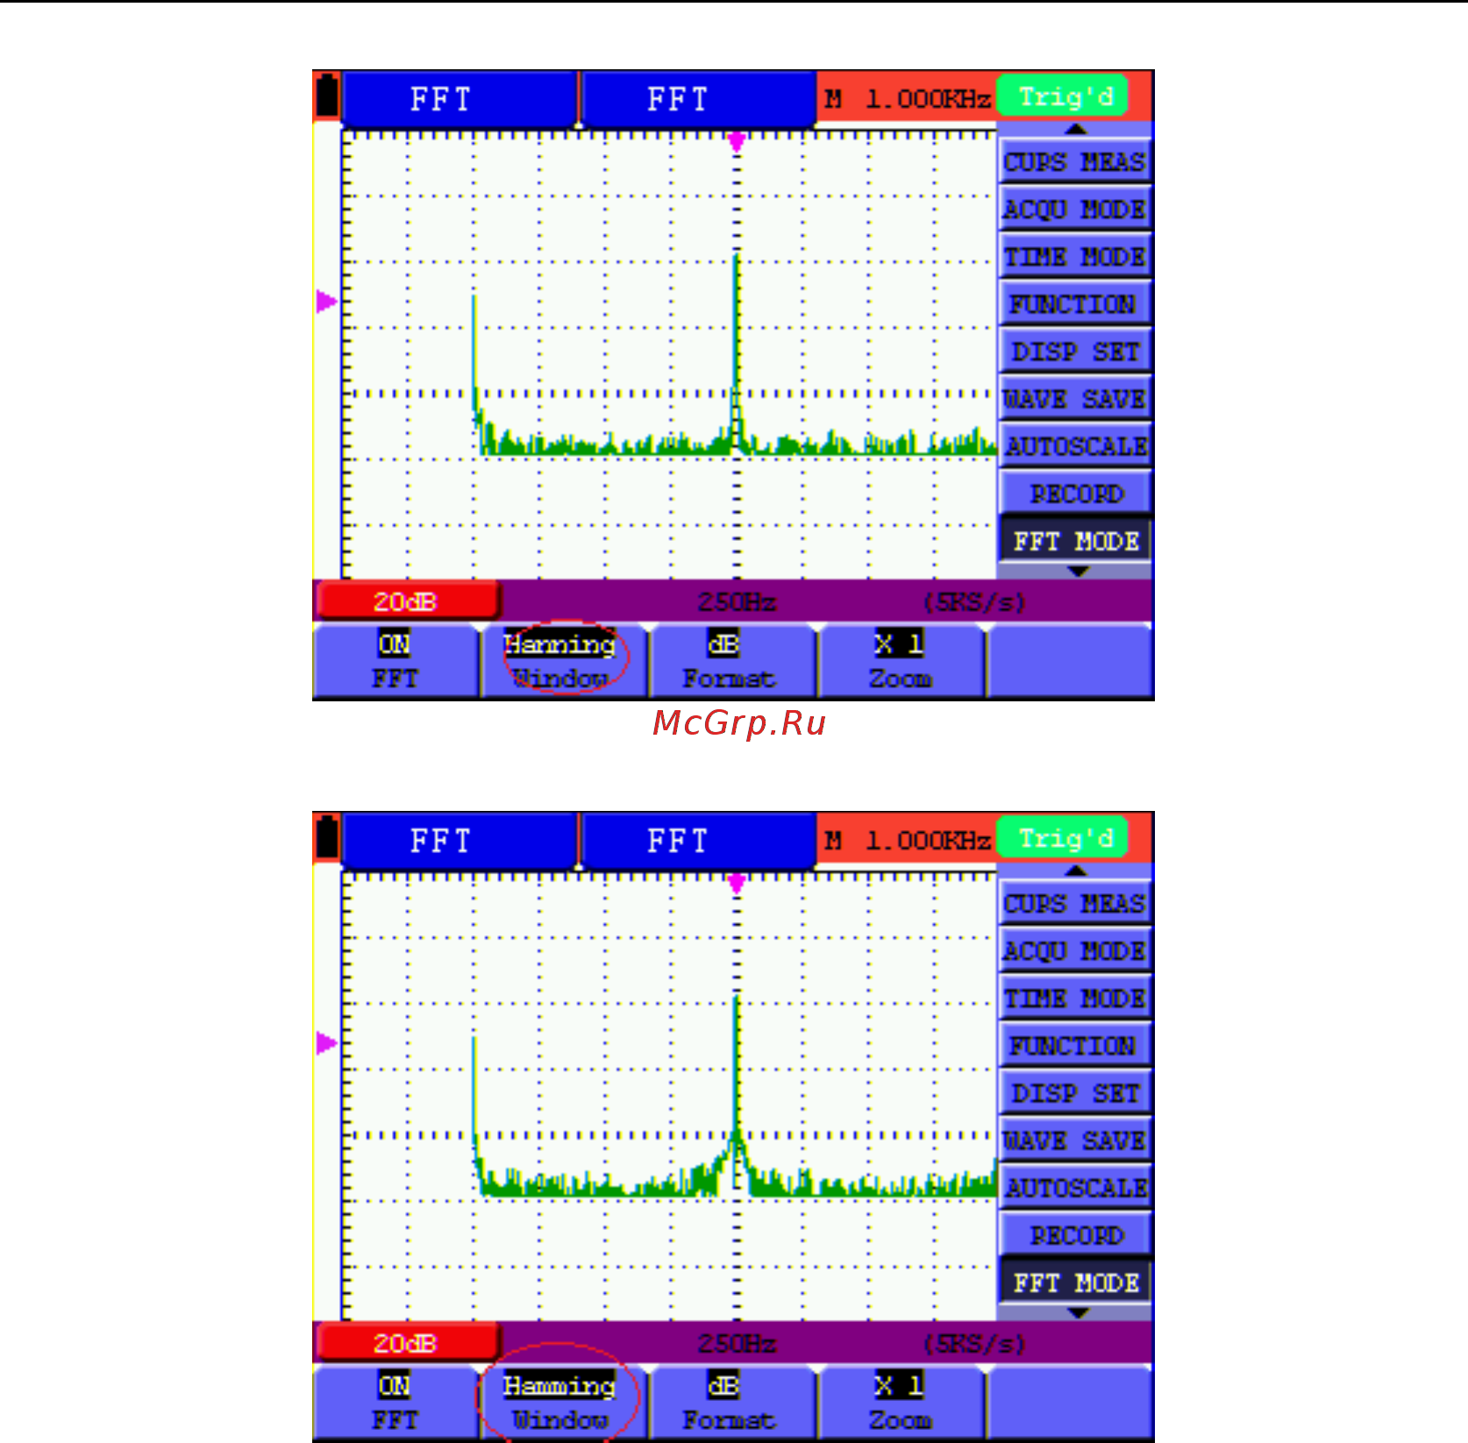
Task: Open CURS MEAS in the top oscilloscope screen
Action: [1074, 162]
